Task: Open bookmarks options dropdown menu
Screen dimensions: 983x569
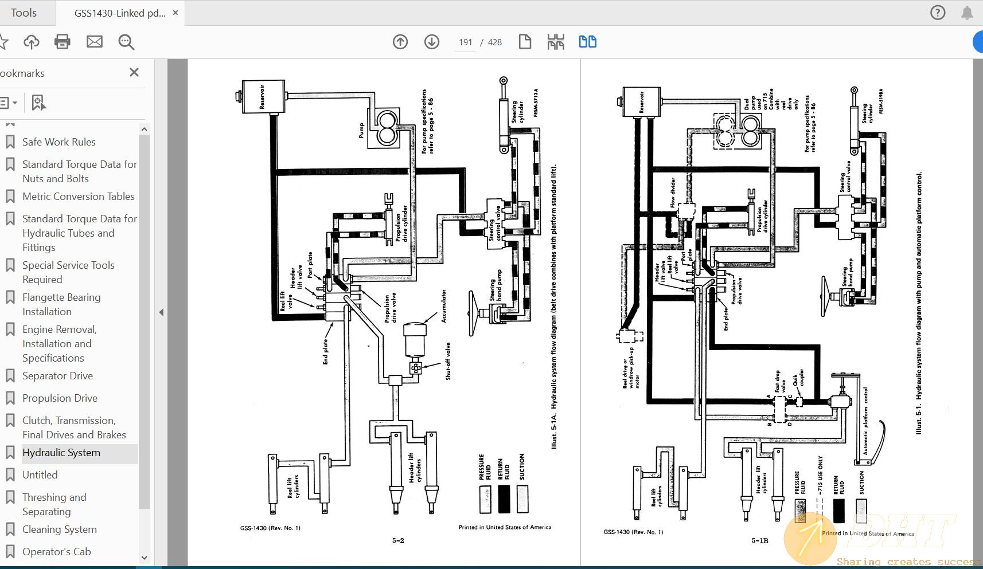Action: 8,103
